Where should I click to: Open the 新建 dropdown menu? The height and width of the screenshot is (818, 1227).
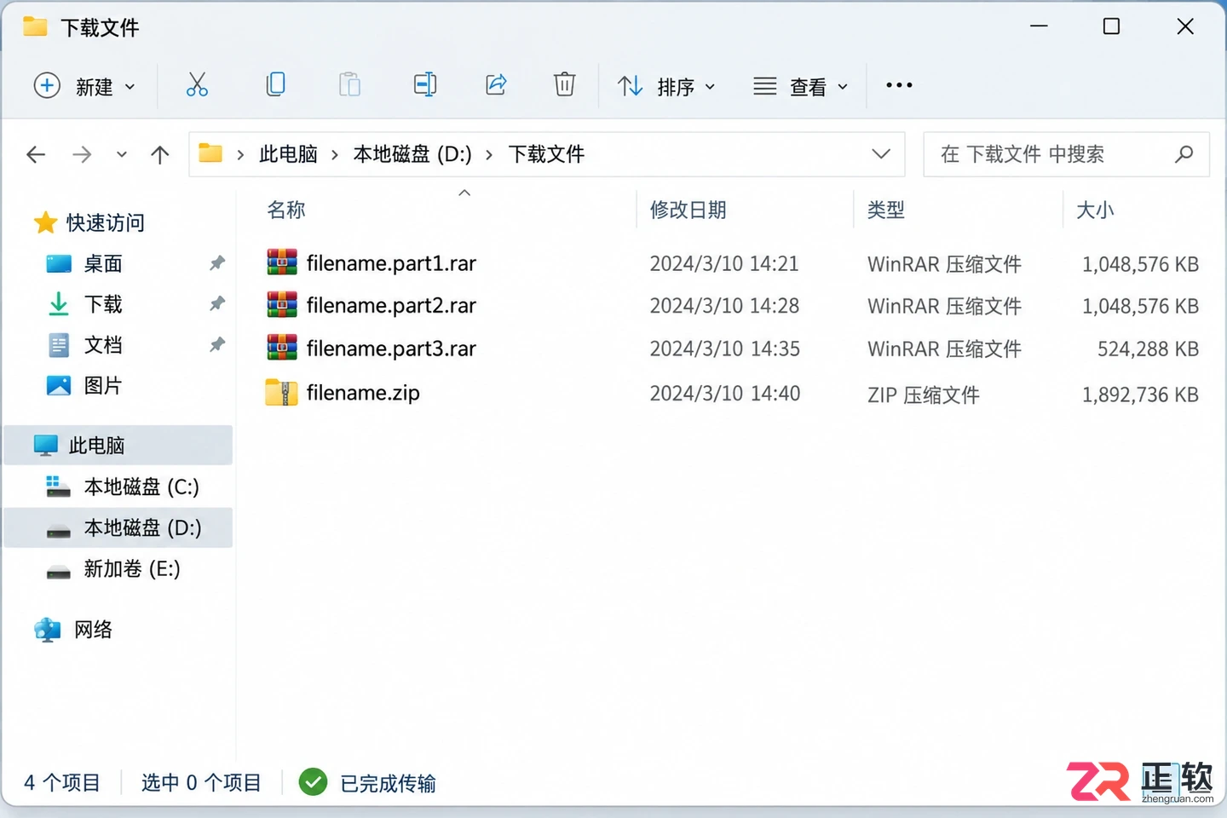(x=84, y=85)
